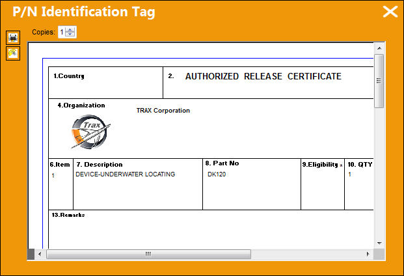Click the Copies number field
The width and height of the screenshot is (404, 276).
(x=62, y=32)
